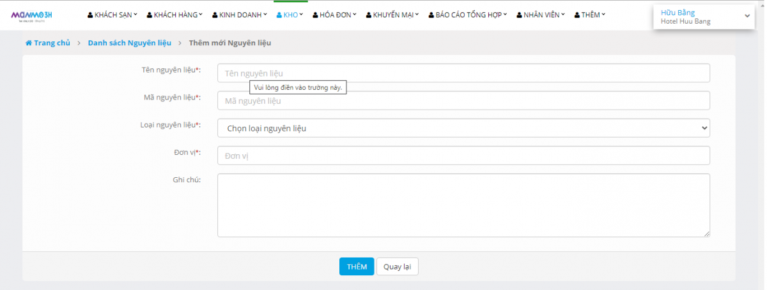
Task: Expand the Hữu Bằng account dropdown
Action: click(703, 17)
